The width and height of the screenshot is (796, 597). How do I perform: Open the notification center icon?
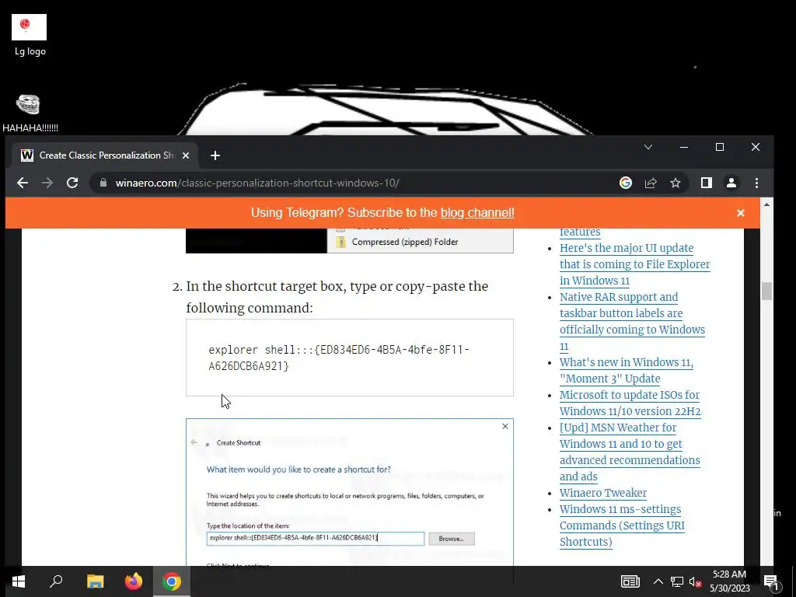coord(771,581)
